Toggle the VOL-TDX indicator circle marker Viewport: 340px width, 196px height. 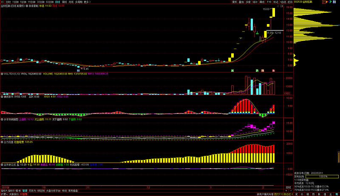point(2,74)
